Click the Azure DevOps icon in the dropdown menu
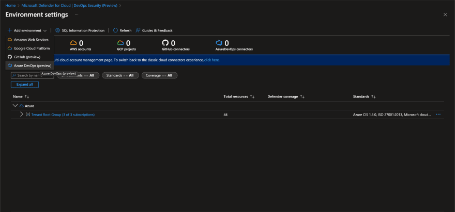 point(10,66)
